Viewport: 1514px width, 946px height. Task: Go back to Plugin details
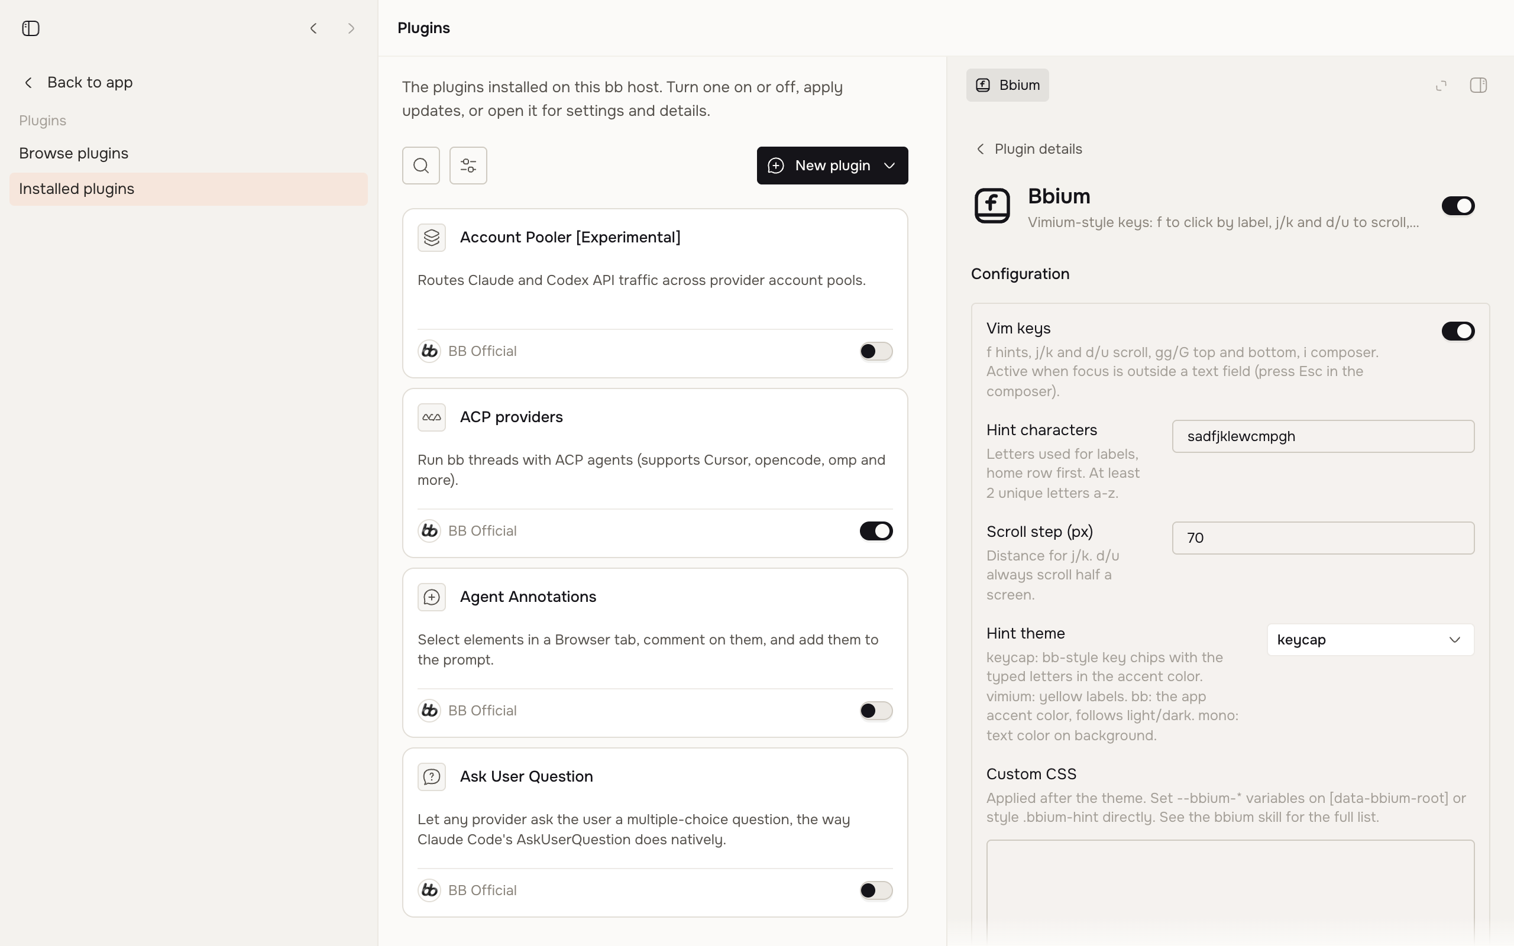click(x=1029, y=149)
